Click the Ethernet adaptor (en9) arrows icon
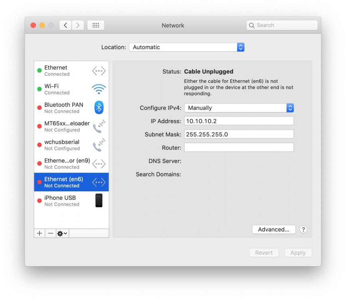This screenshot has width=346, height=299. click(x=99, y=164)
